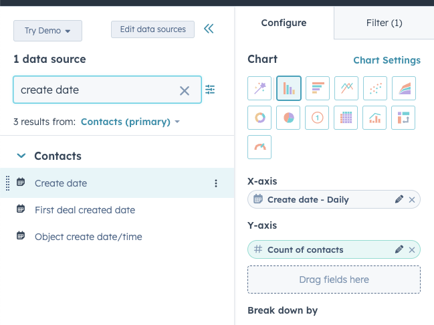Click calendar icon next to First deal created date
The height and width of the screenshot is (325, 434).
pyautogui.click(x=21, y=209)
